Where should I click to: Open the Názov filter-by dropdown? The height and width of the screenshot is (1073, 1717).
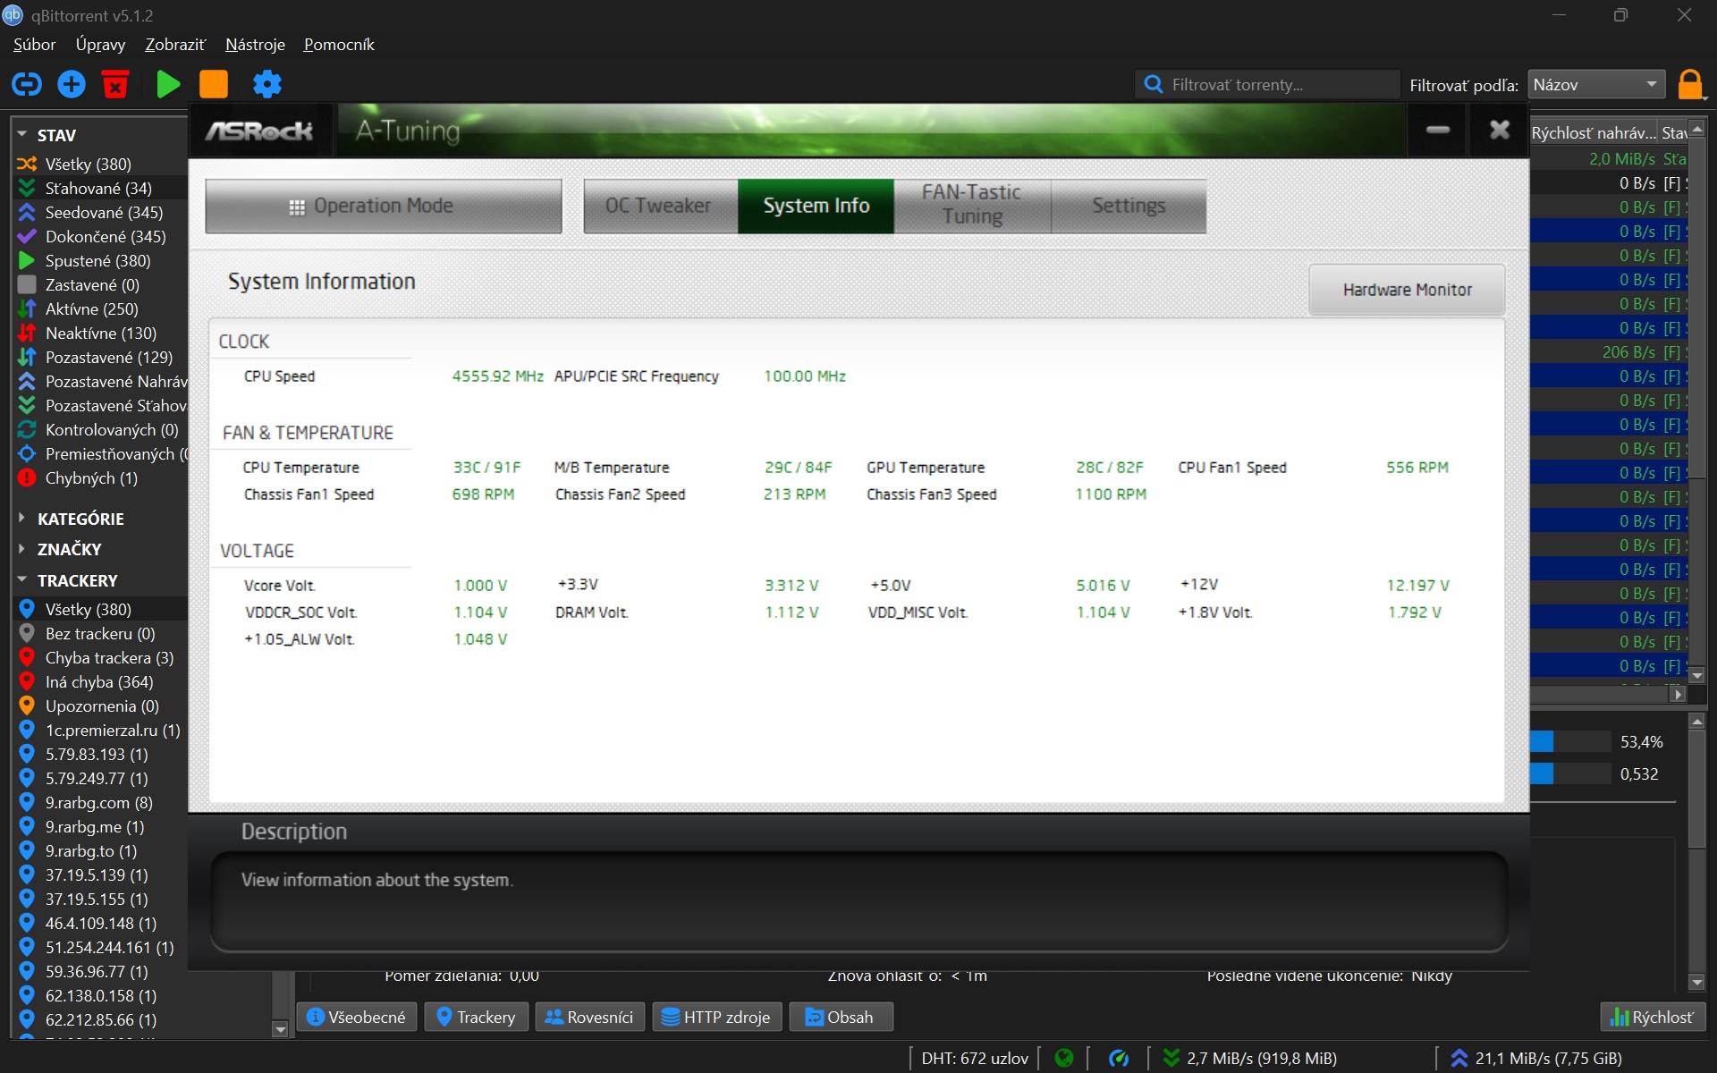[1595, 85]
